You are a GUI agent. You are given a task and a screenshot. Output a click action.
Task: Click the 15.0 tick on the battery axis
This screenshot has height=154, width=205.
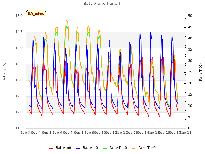[x=19, y=16]
